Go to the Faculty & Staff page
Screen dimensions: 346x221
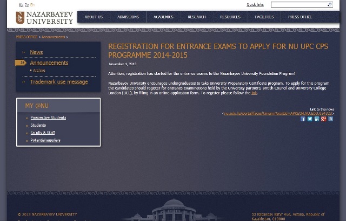[43, 133]
